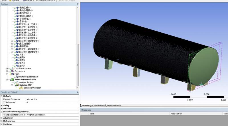The height and width of the screenshot is (126, 228).
Task: Open the Program Controlled Triangle Surface Mesher option
Action: pyautogui.click(x=52, y=115)
